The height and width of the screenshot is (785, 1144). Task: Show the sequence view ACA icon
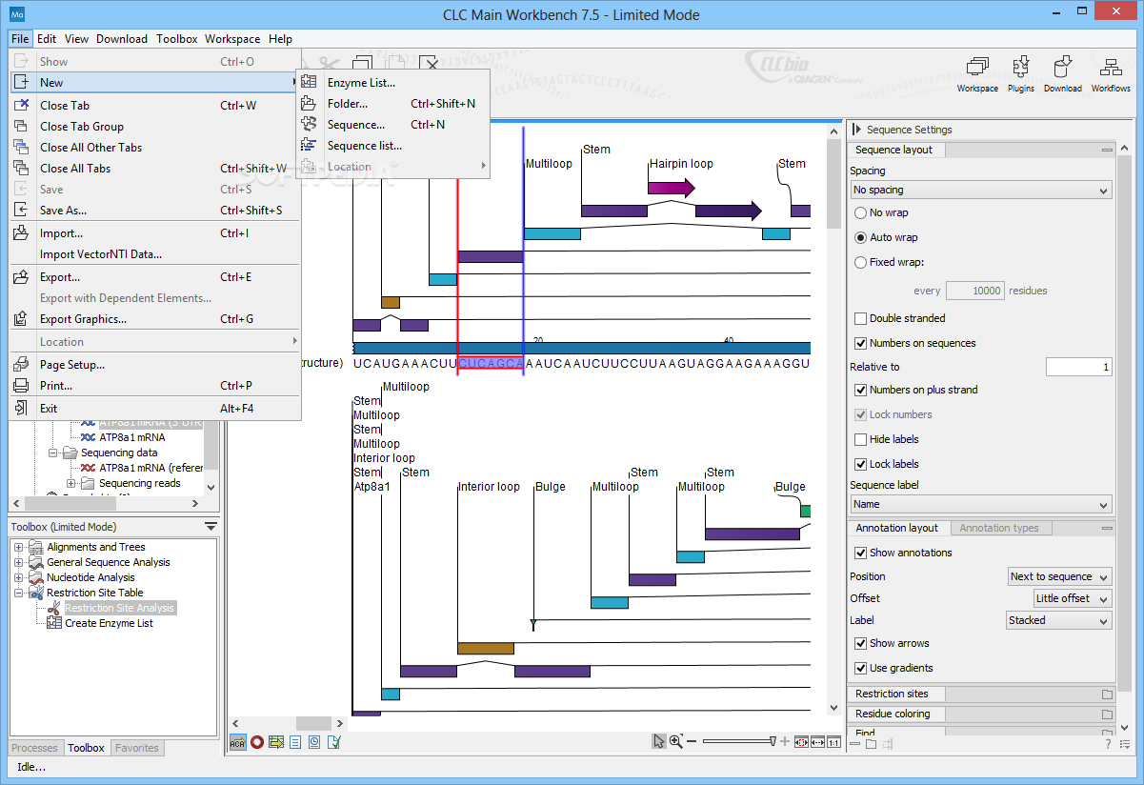237,742
